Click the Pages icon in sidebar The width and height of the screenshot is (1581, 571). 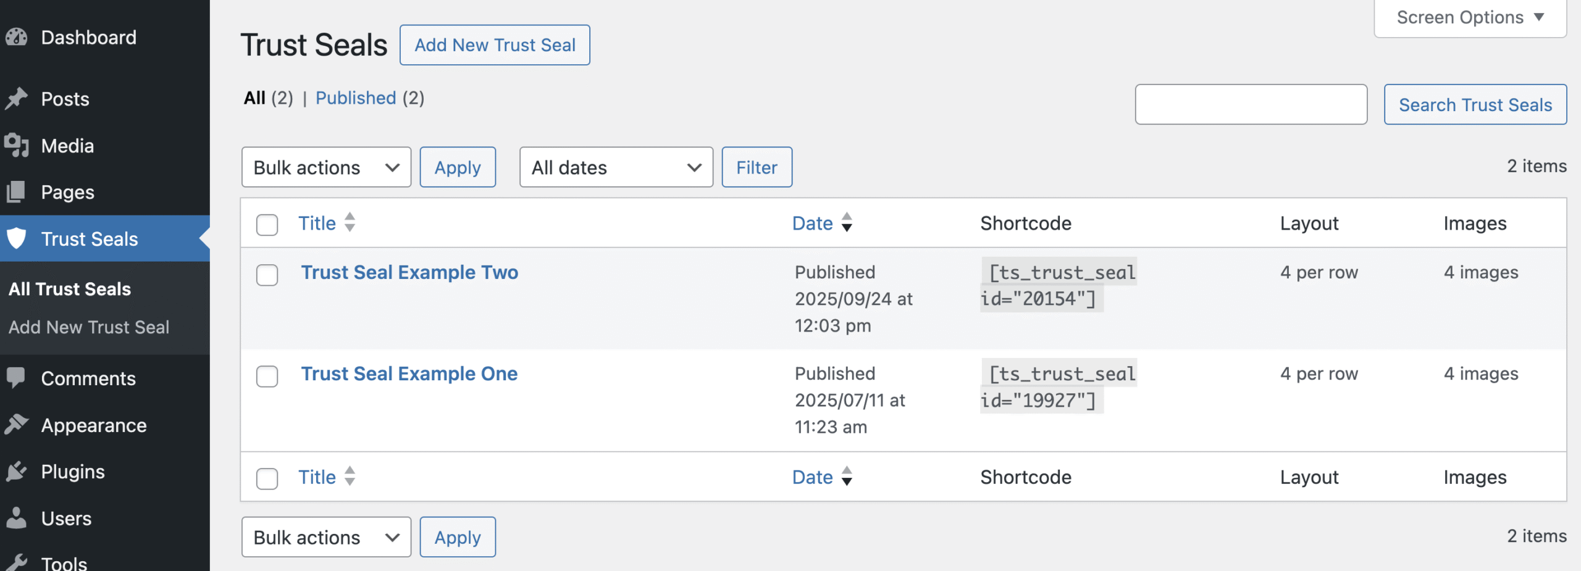(x=17, y=192)
